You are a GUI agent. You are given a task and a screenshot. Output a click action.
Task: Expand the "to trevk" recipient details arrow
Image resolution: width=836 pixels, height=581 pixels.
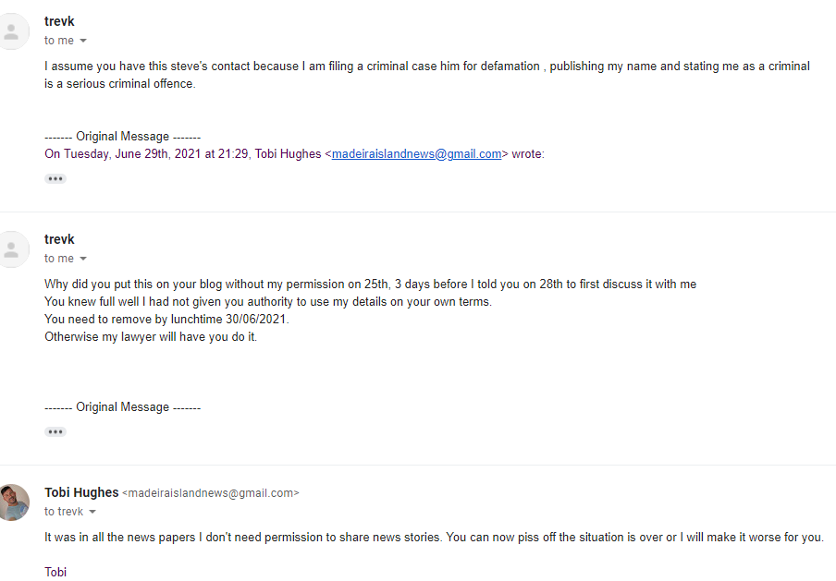point(92,512)
